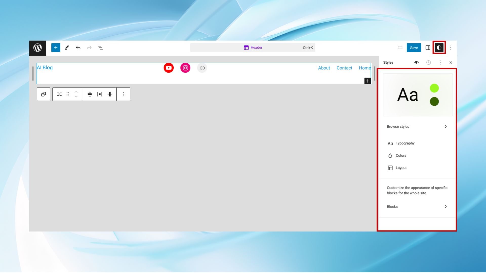Click the Save button
This screenshot has height=273, width=486.
[414, 48]
